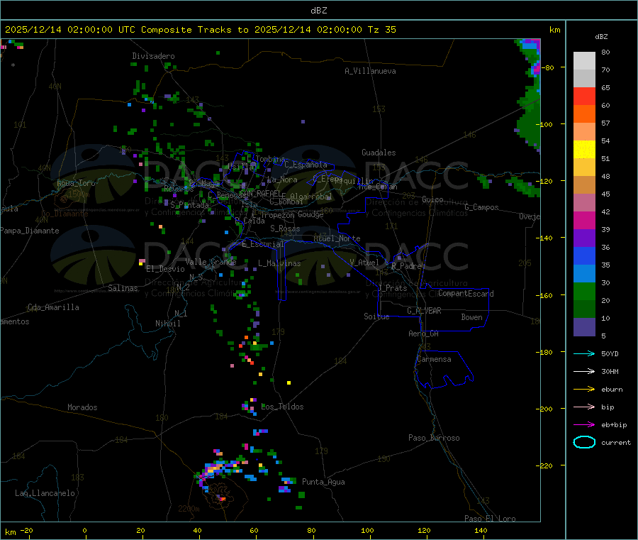
Task: Click the pink bip arrow icon
Action: (584, 407)
